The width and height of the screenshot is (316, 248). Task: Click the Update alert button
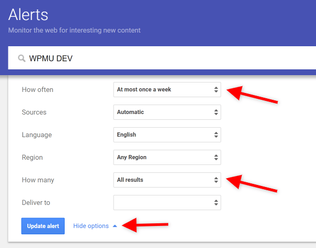click(43, 226)
